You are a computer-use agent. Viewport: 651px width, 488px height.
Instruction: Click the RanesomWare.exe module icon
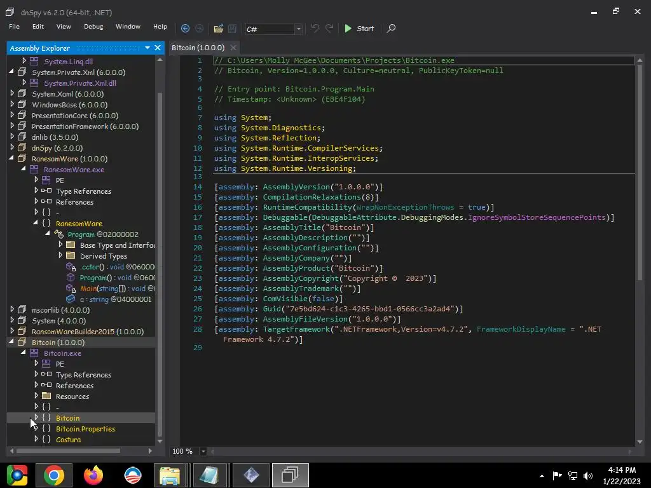click(x=34, y=169)
